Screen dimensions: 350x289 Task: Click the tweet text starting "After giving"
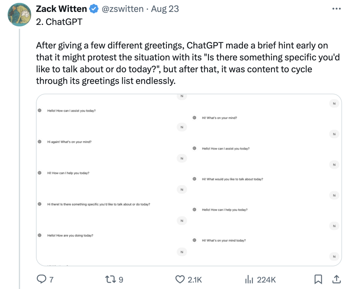tap(188, 63)
